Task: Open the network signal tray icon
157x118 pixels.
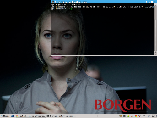Action: (x=149, y=116)
